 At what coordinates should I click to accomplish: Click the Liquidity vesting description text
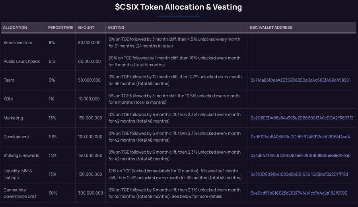coord(175,174)
